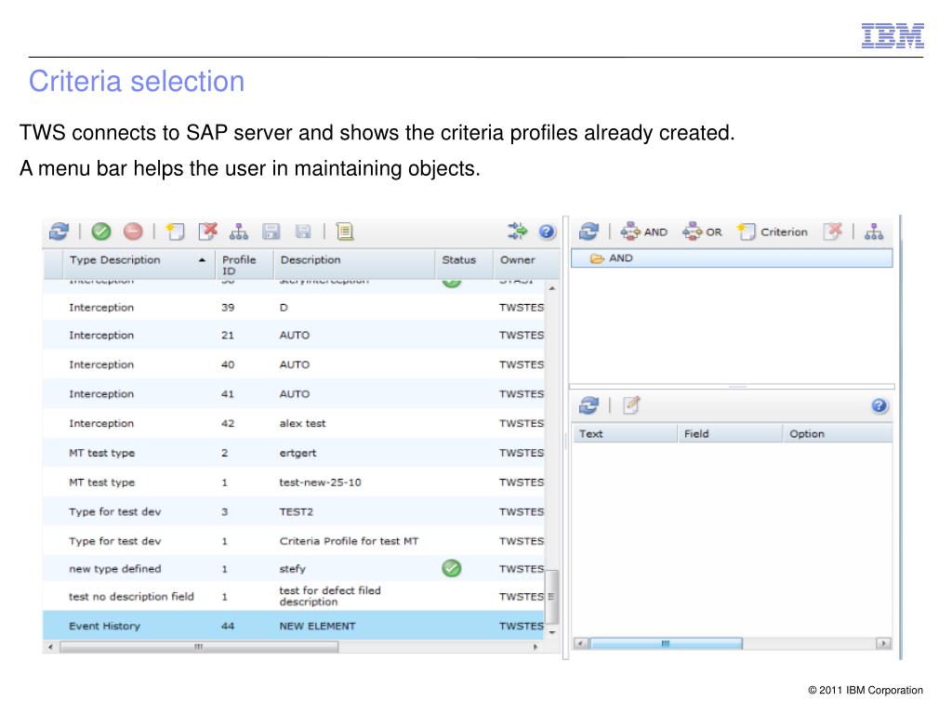The height and width of the screenshot is (714, 952).
Task: Click the profiles table scroll-up arrow
Action: coord(552,288)
